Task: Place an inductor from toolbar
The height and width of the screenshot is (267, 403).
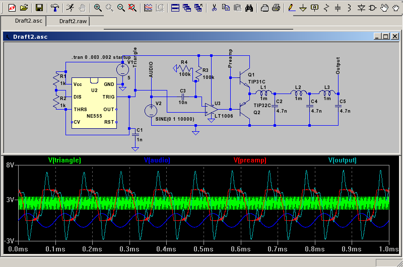Action: tap(349, 8)
